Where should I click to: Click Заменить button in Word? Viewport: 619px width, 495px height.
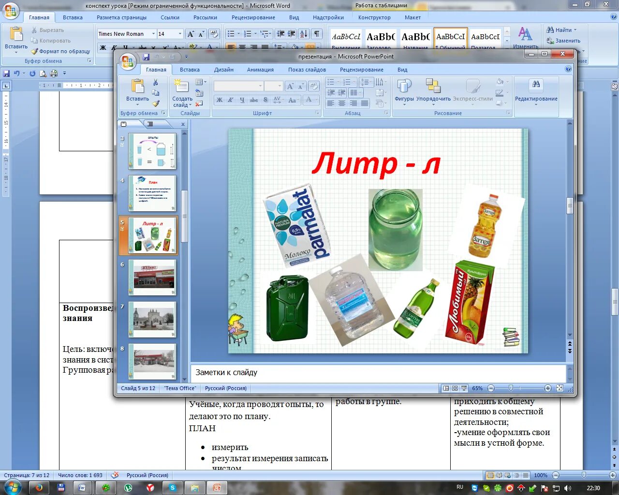coord(563,41)
